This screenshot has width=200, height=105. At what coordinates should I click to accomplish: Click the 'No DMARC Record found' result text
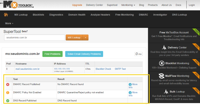(70, 84)
